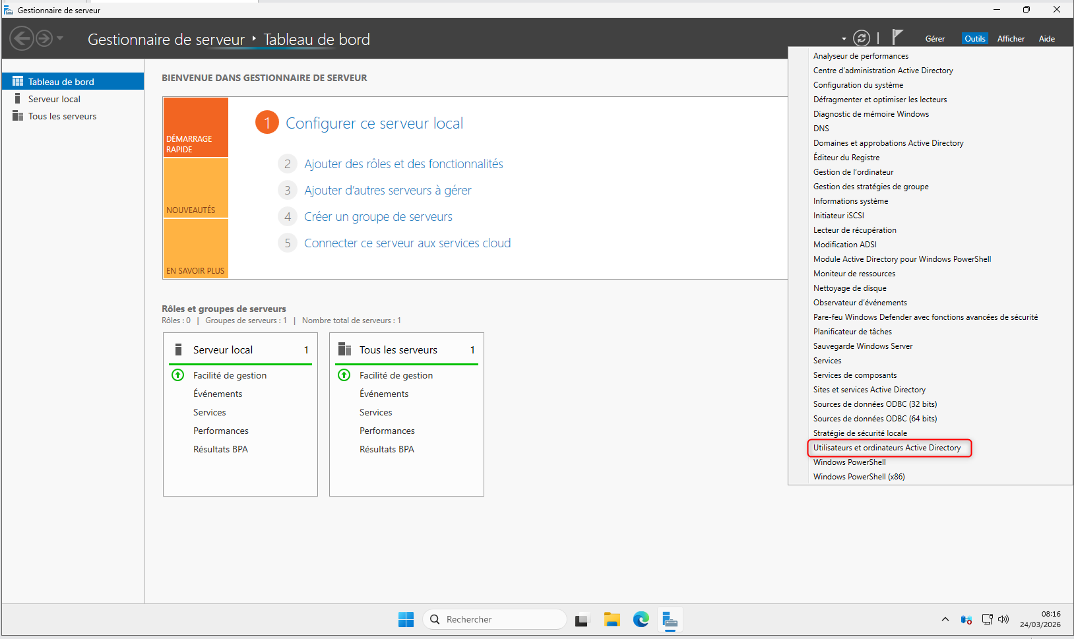The width and height of the screenshot is (1074, 639).
Task: Click Configurer ce serveur local link
Action: pyautogui.click(x=374, y=123)
